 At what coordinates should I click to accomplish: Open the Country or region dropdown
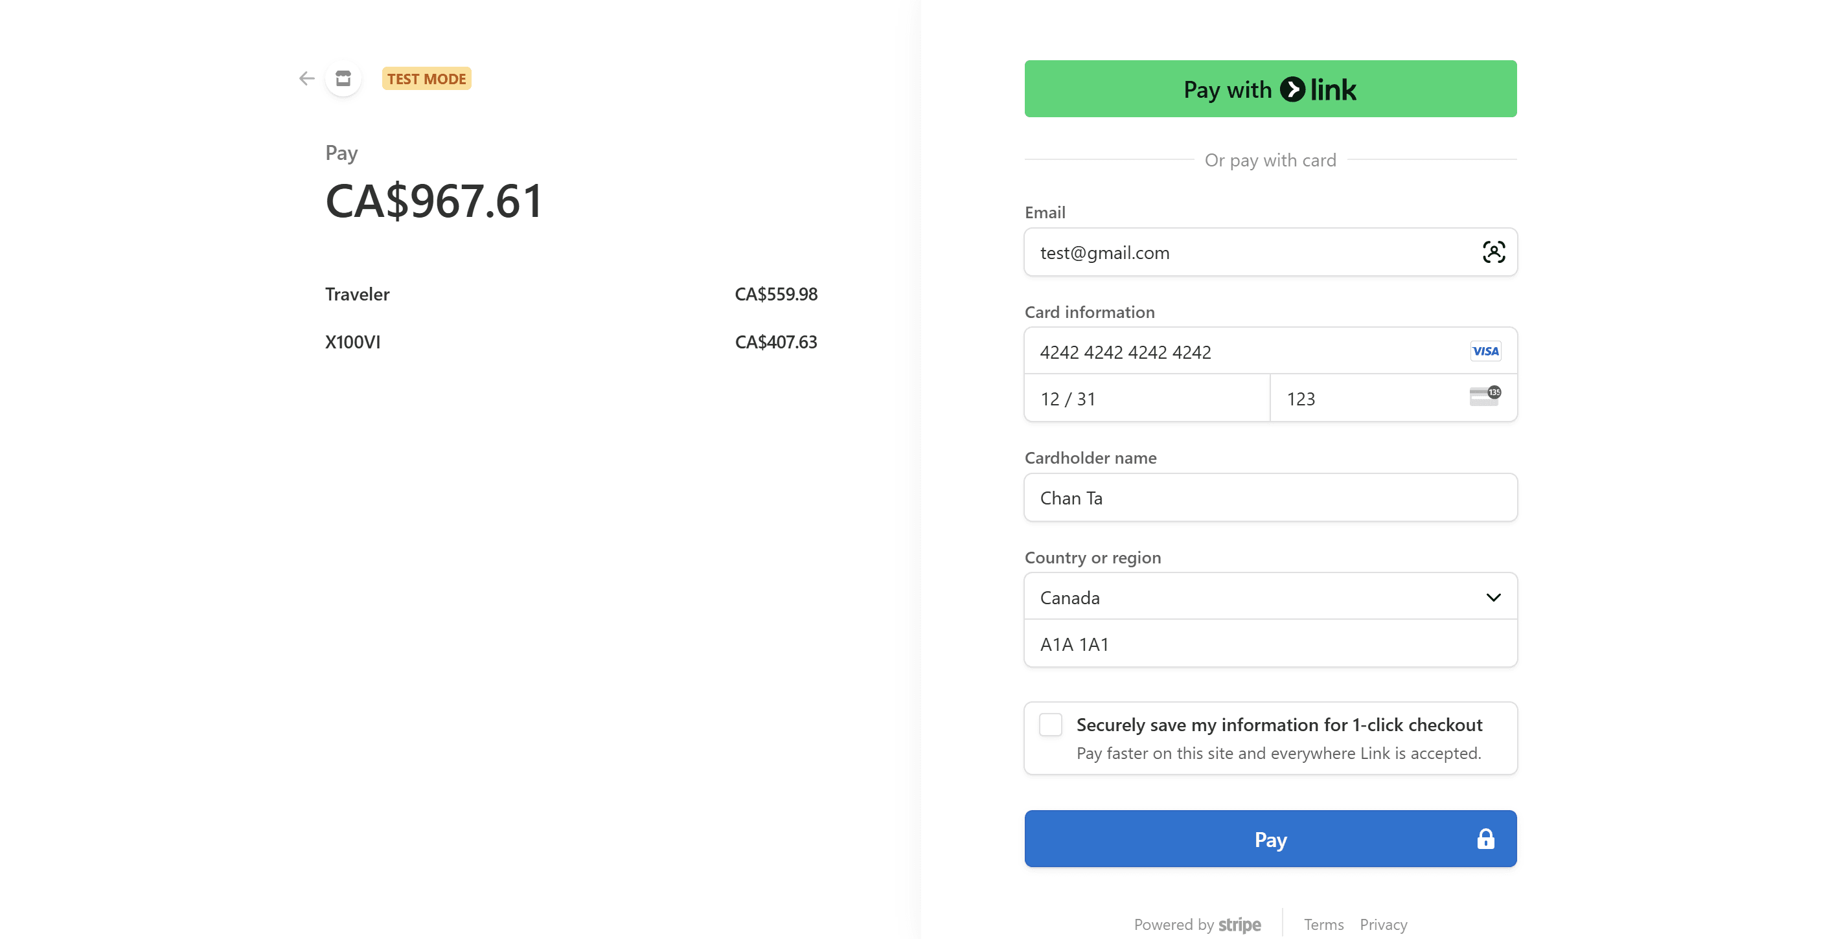[x=1270, y=598]
